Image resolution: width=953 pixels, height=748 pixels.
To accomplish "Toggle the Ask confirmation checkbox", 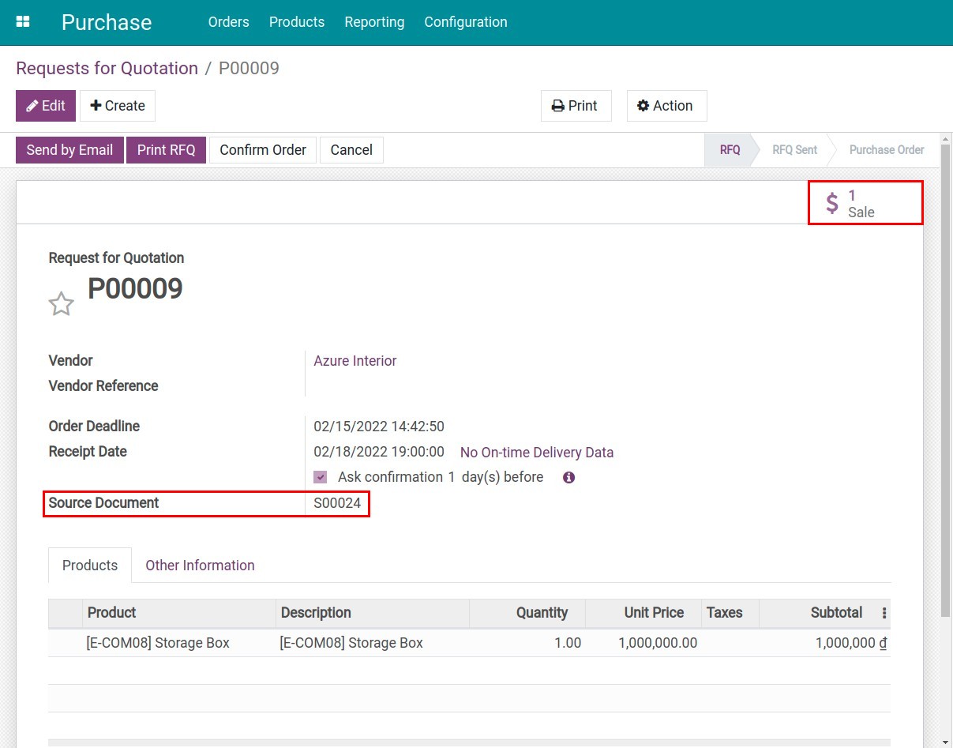I will click(320, 477).
